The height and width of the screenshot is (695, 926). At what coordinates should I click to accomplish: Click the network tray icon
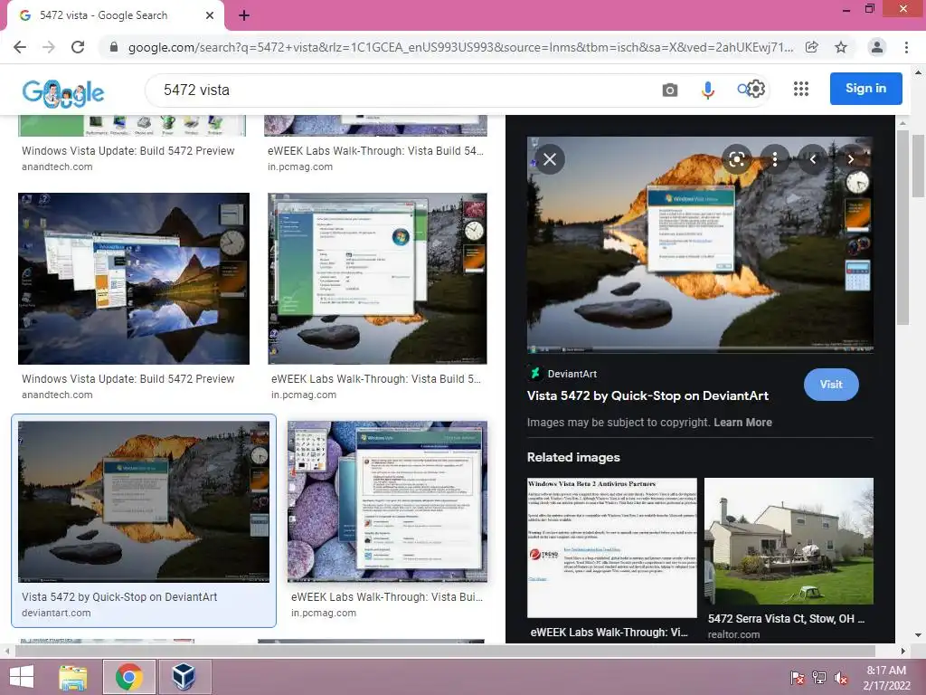pos(819,677)
